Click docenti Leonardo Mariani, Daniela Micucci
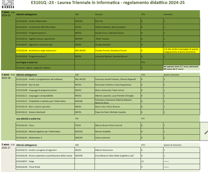 pyautogui.click(x=118, y=56)
